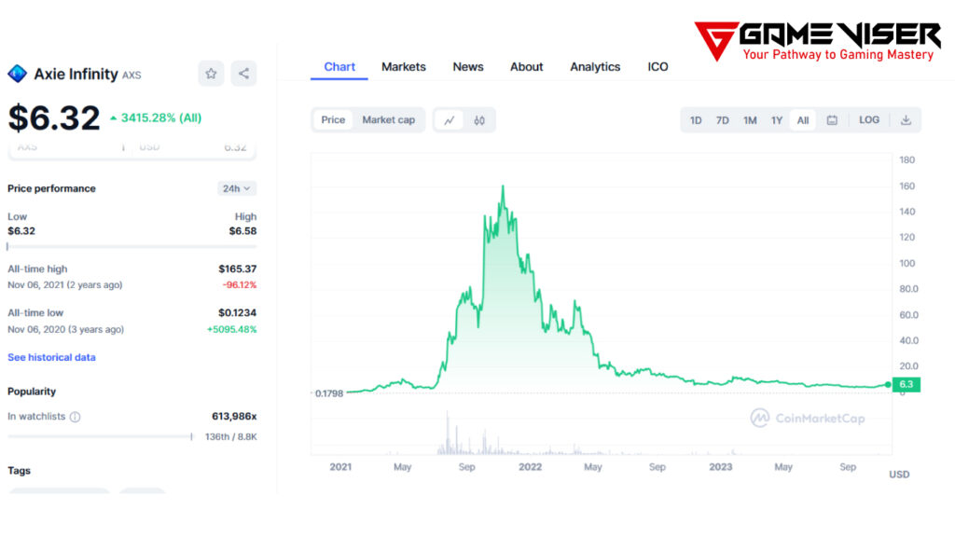Select the 7D time range

[x=723, y=120]
